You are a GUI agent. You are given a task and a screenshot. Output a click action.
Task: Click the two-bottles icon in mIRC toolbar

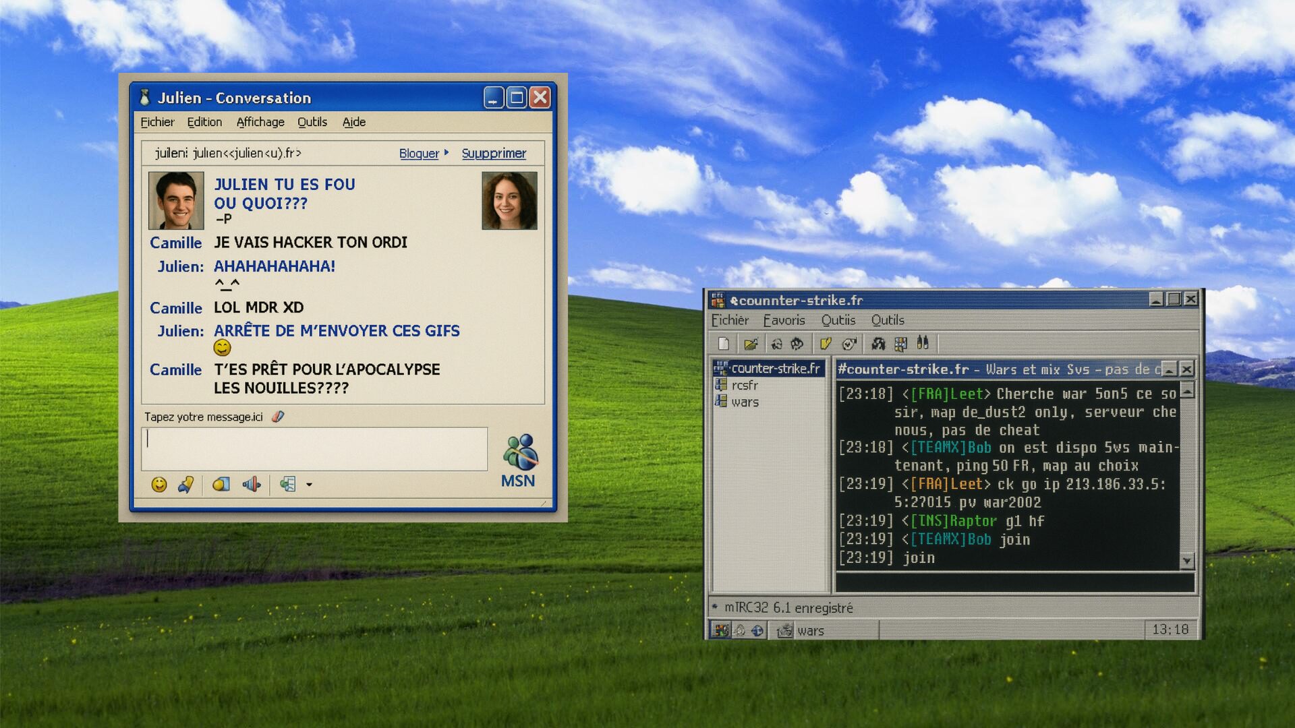[923, 343]
